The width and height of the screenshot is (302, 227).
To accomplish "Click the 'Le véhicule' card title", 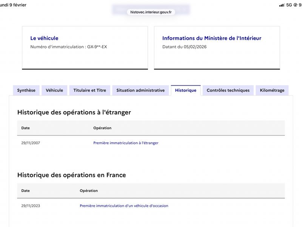I will 44,38.
